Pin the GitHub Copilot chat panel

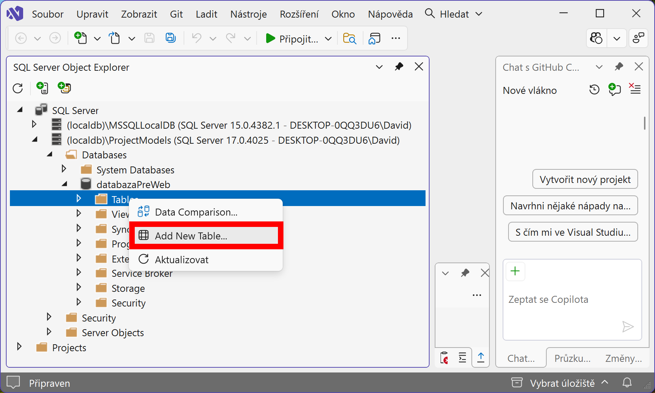pyautogui.click(x=619, y=67)
